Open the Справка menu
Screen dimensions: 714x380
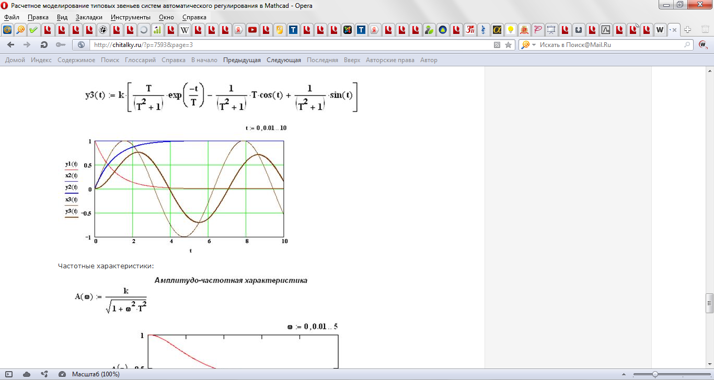point(194,17)
